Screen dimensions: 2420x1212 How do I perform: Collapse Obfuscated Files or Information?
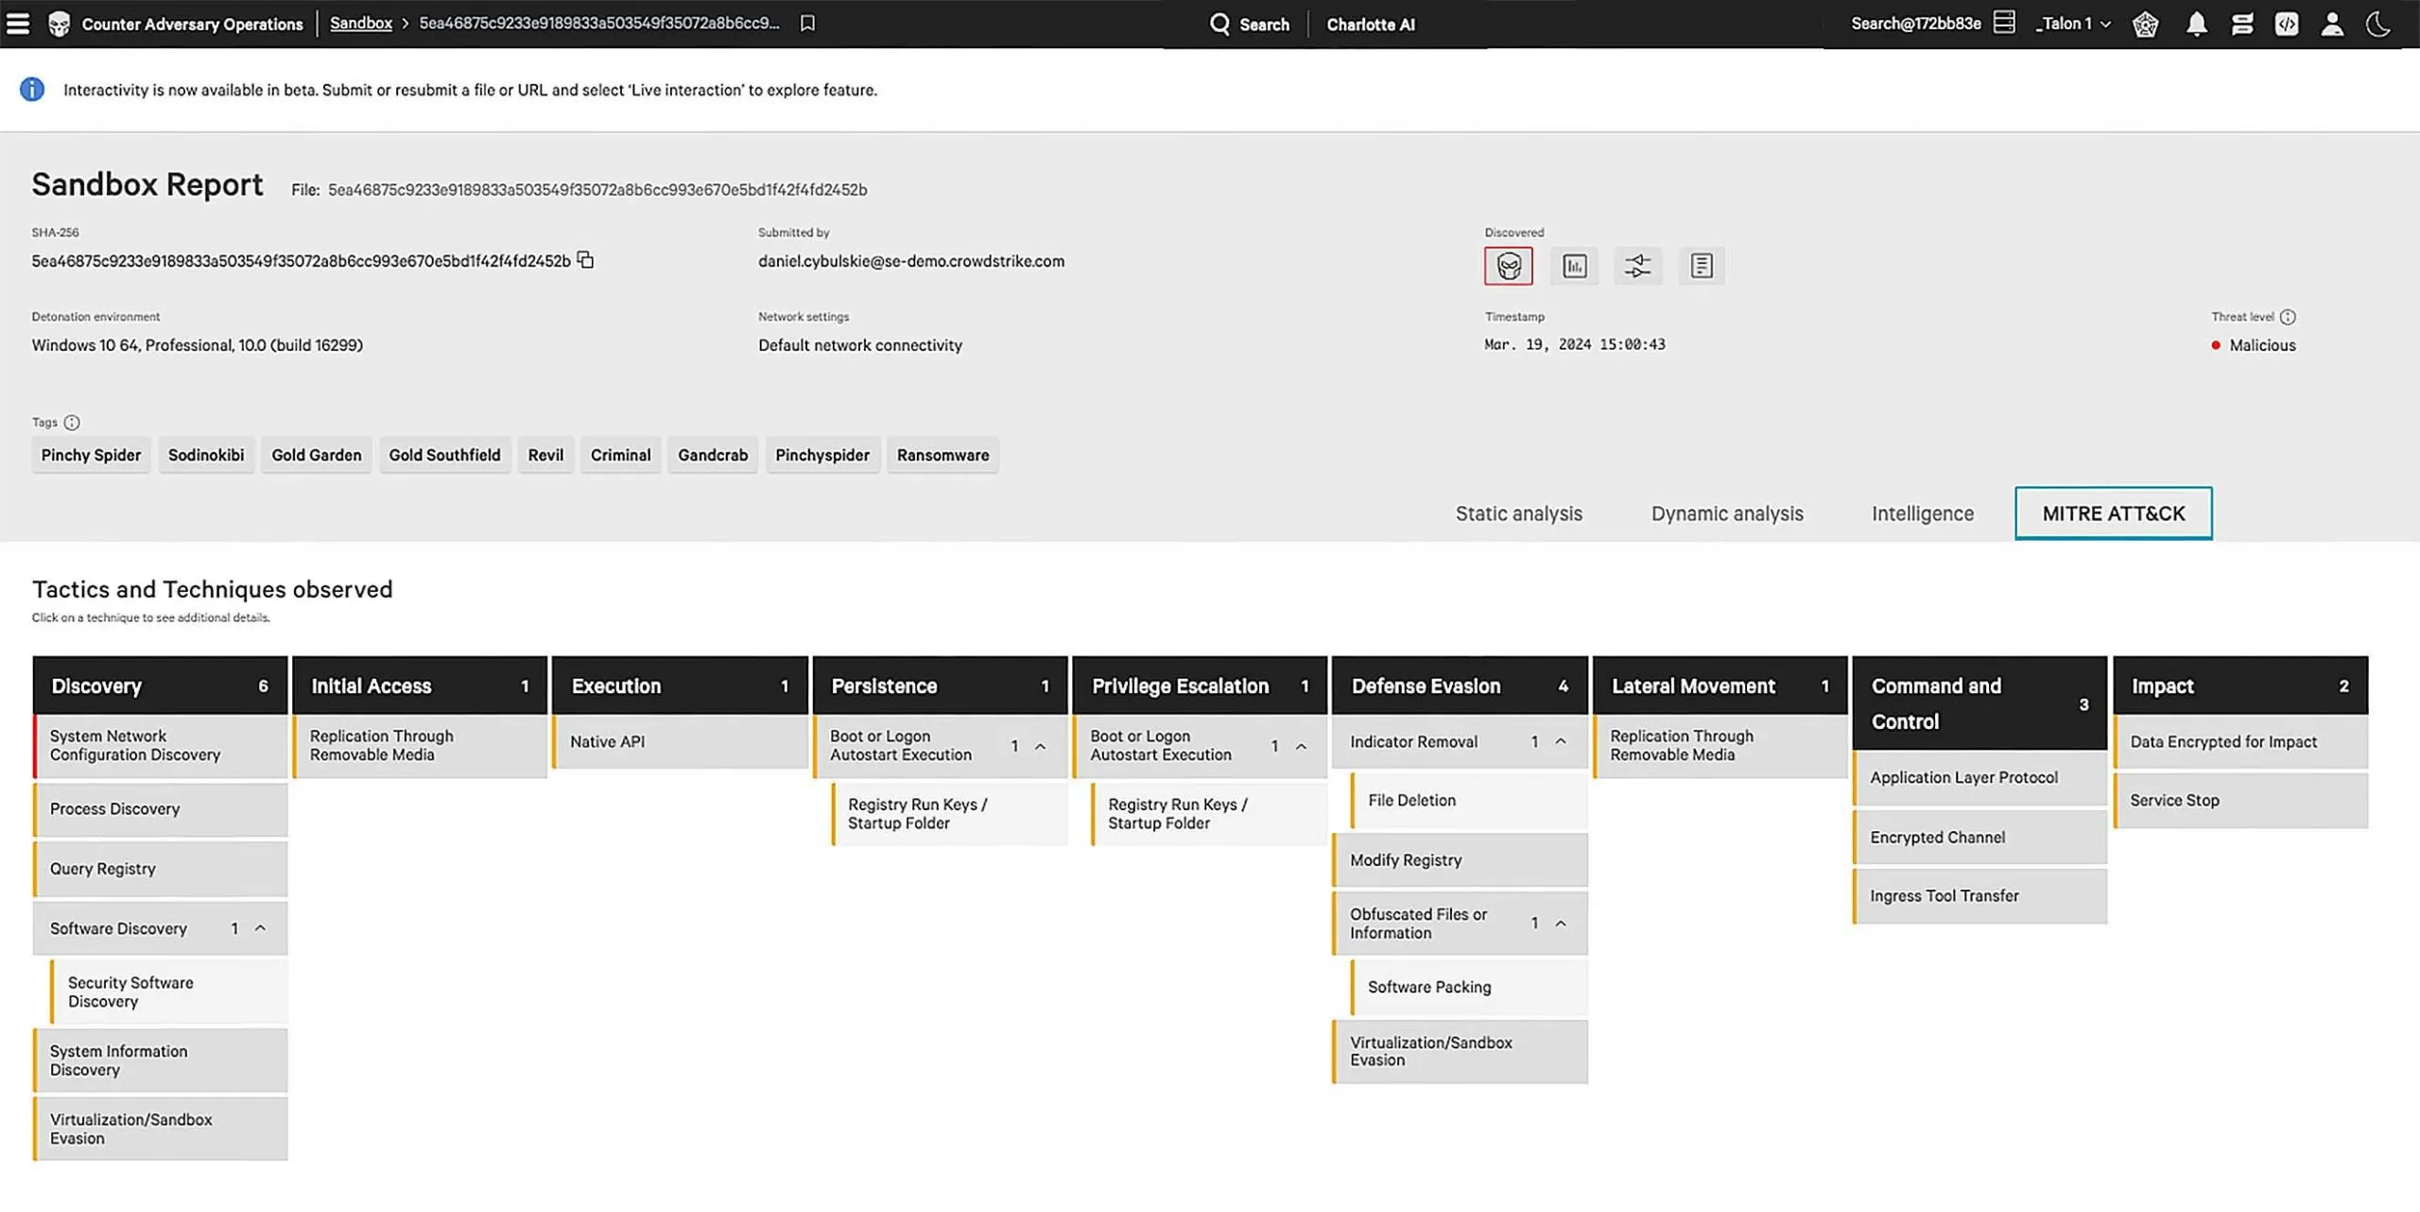[1561, 924]
